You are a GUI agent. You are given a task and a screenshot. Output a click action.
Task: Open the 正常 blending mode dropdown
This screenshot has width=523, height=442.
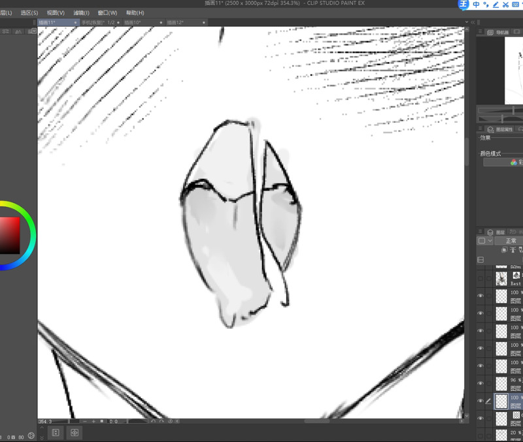click(509, 241)
